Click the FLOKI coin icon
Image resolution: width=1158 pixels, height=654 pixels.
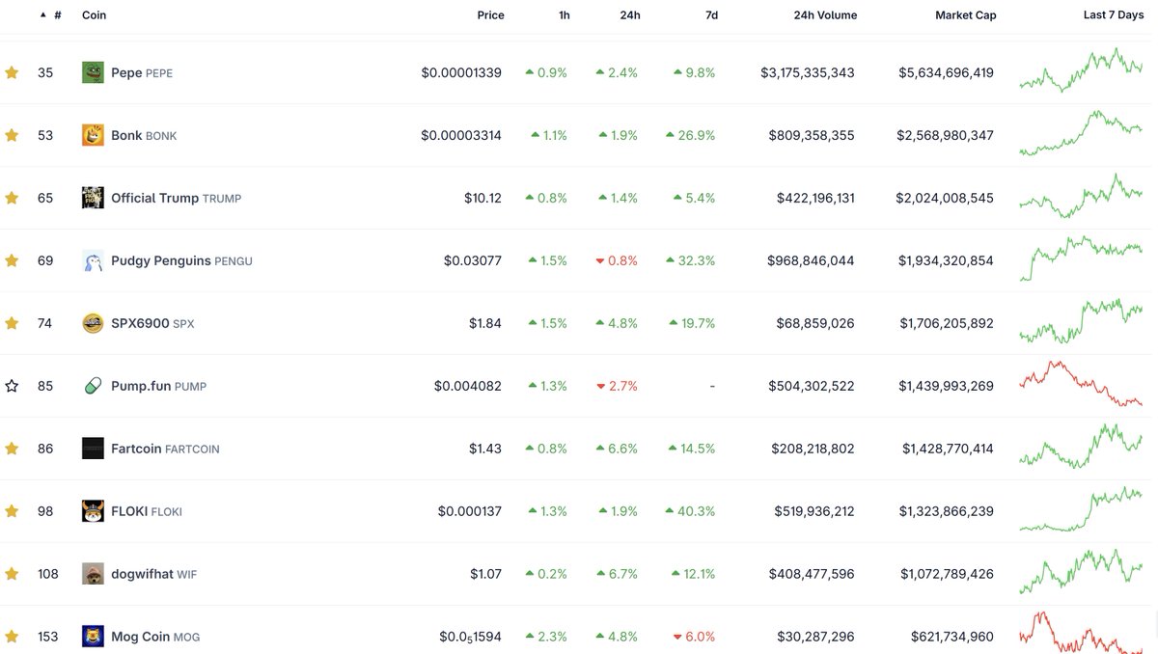click(93, 511)
